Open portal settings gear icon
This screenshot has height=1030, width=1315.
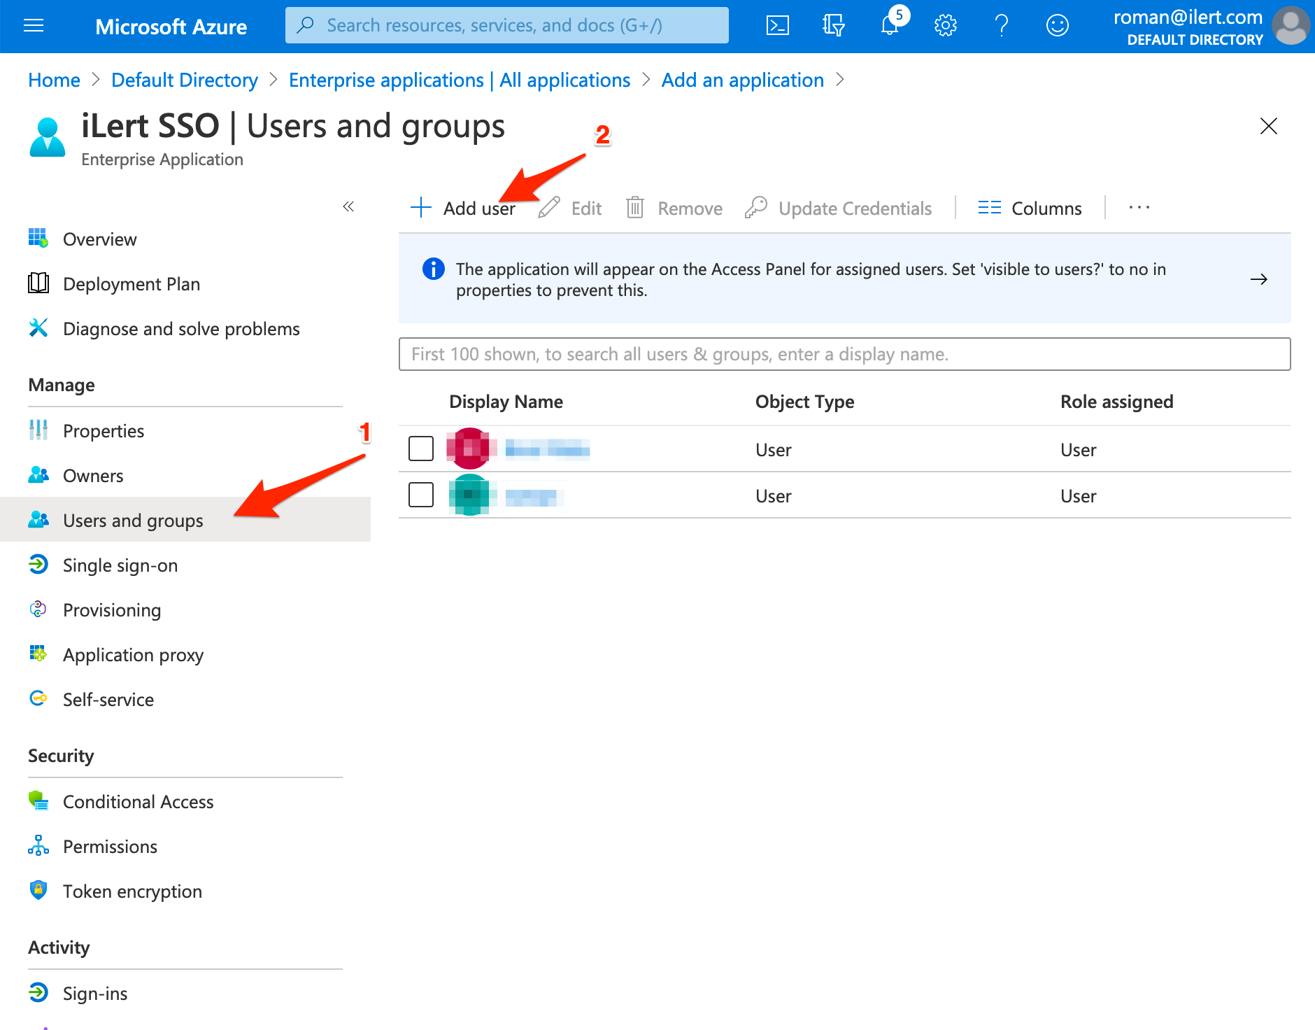pos(945,26)
